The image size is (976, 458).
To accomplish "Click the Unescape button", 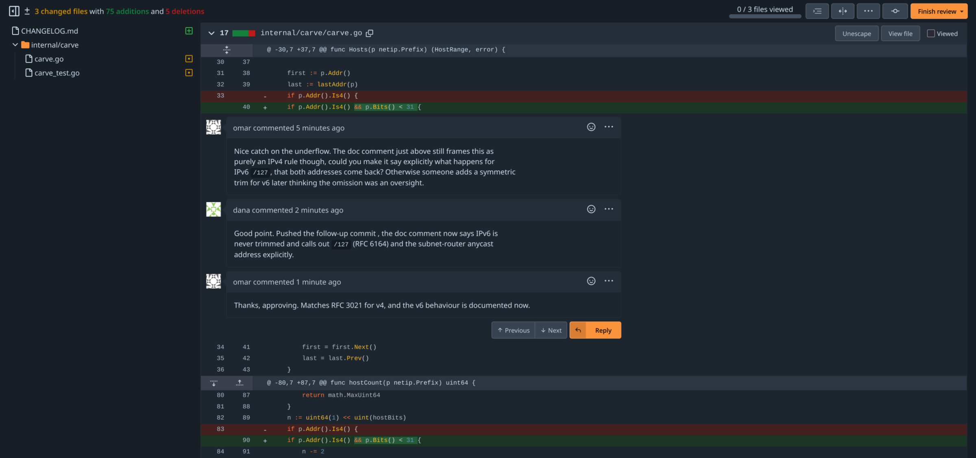I will (856, 33).
